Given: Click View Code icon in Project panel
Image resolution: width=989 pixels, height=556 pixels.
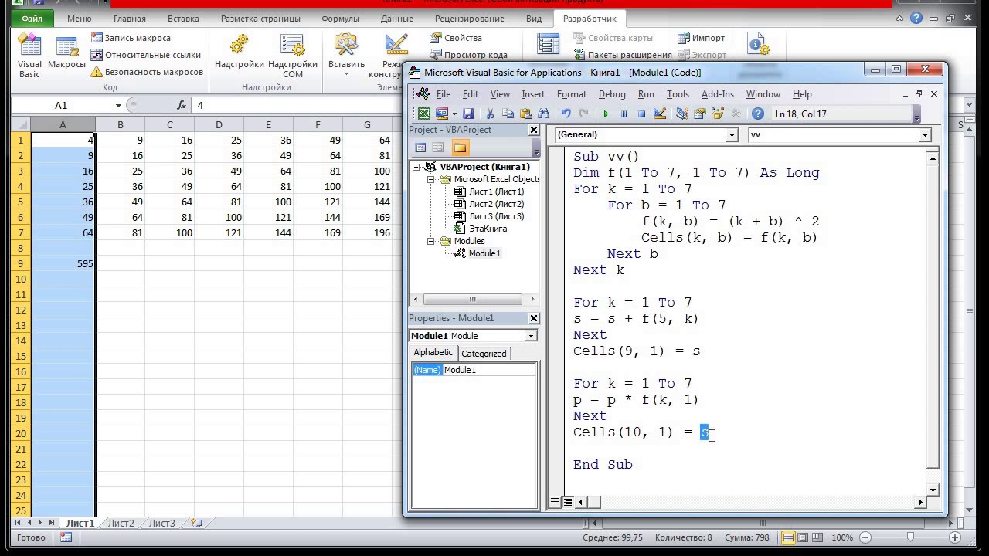Looking at the screenshot, I should [420, 147].
